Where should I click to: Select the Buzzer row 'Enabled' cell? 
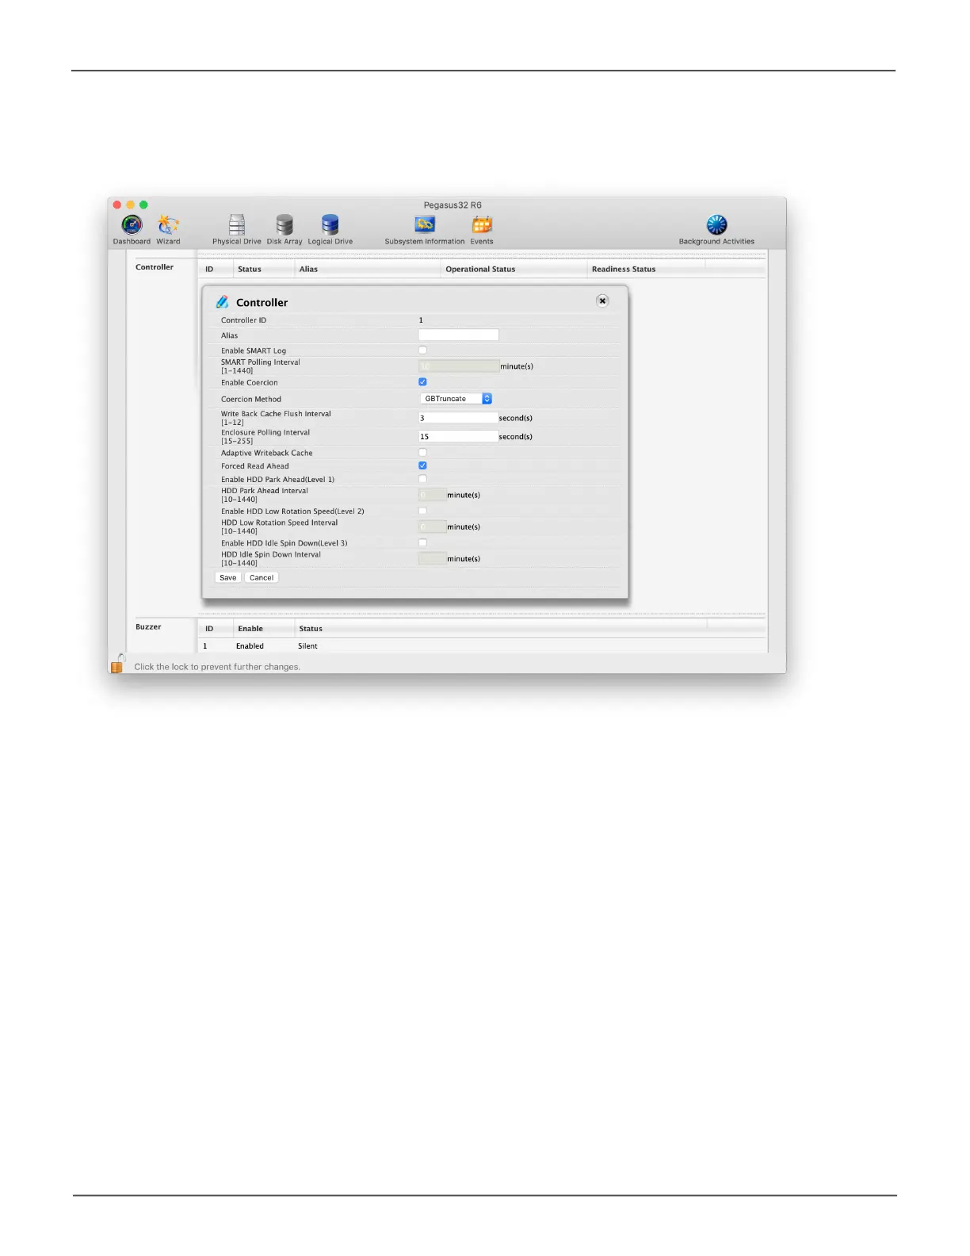[x=250, y=645]
